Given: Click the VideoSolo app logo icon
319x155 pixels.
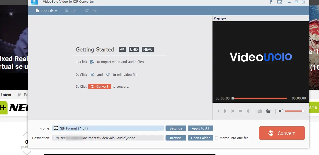Looking at the screenshot, I should (35, 2).
